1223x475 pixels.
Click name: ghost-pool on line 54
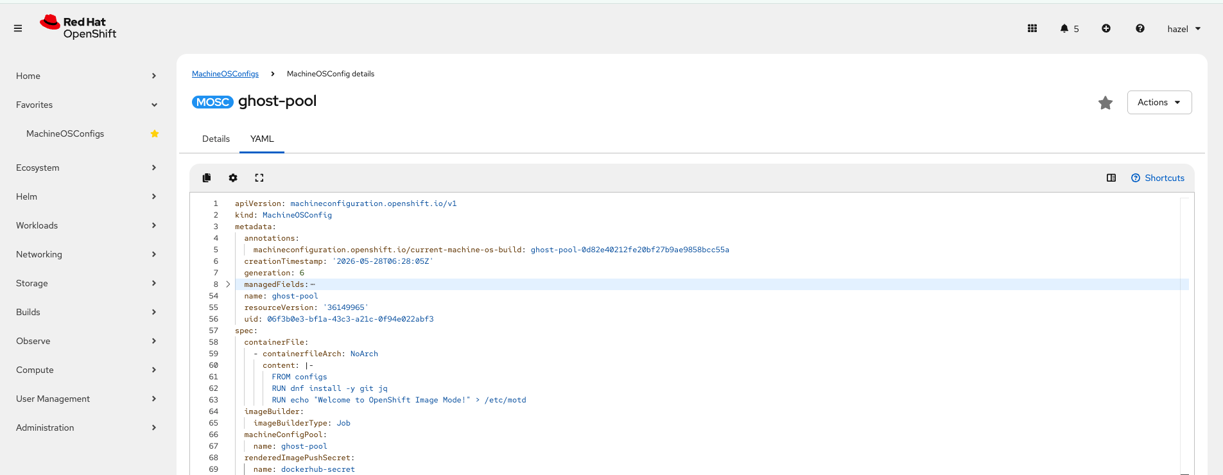(x=281, y=296)
